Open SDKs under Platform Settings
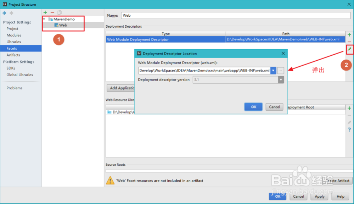This screenshot has width=354, height=204. [x=11, y=68]
